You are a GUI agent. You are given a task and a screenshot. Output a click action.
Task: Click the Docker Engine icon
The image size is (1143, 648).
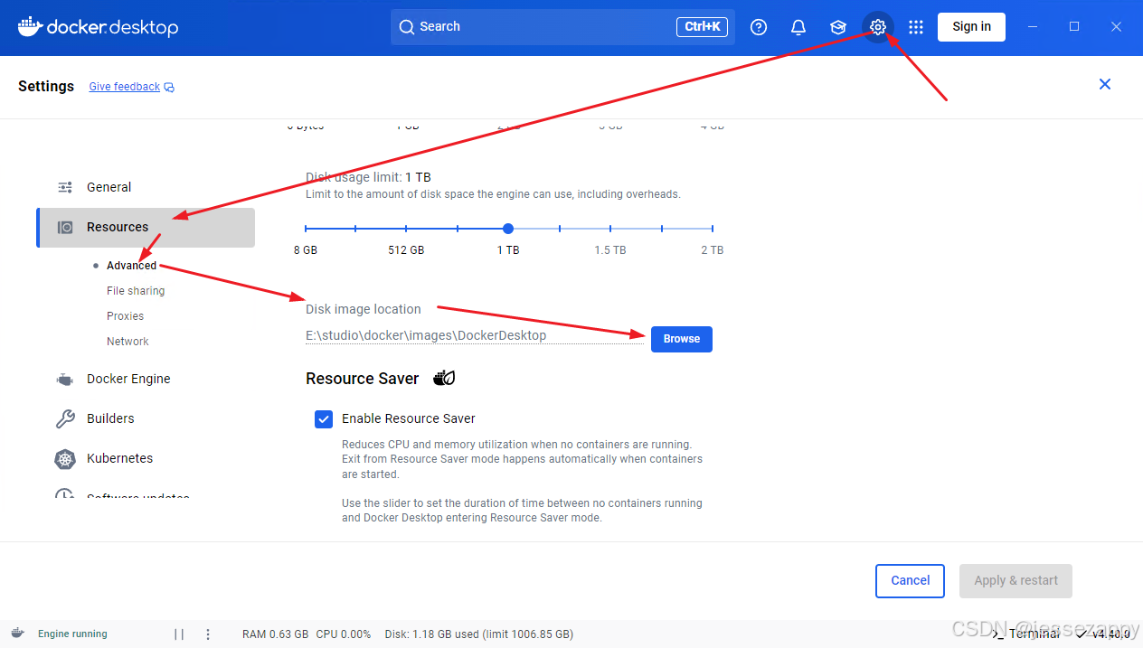65,380
